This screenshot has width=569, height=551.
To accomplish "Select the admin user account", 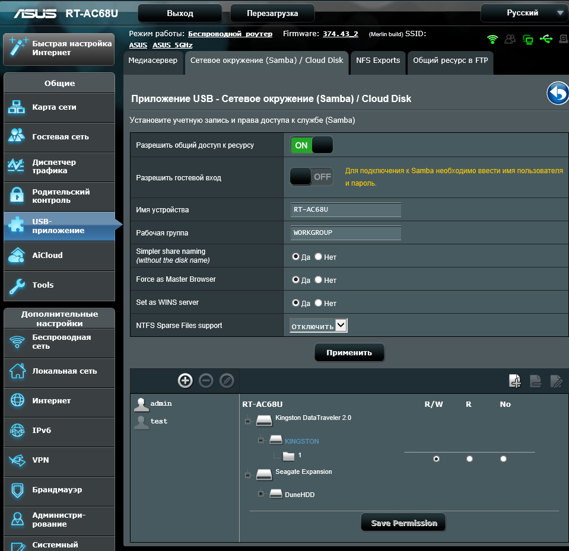I will coord(153,404).
